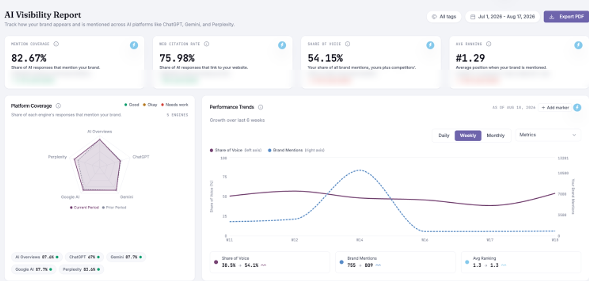Open info icon next to Web Citation Rate

[207, 44]
